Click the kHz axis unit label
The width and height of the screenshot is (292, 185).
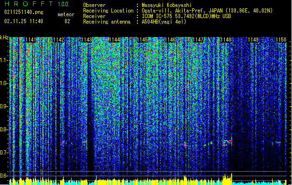pyautogui.click(x=4, y=37)
